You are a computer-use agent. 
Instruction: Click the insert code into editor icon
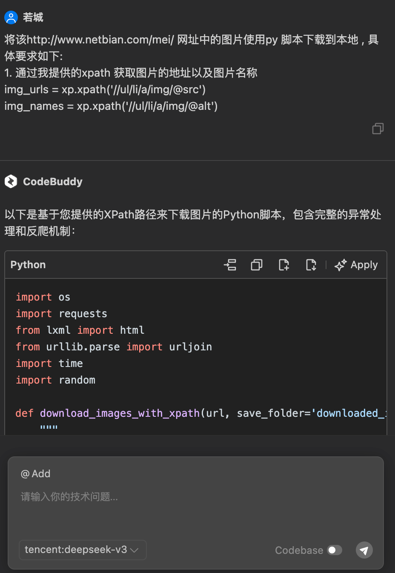coord(230,264)
